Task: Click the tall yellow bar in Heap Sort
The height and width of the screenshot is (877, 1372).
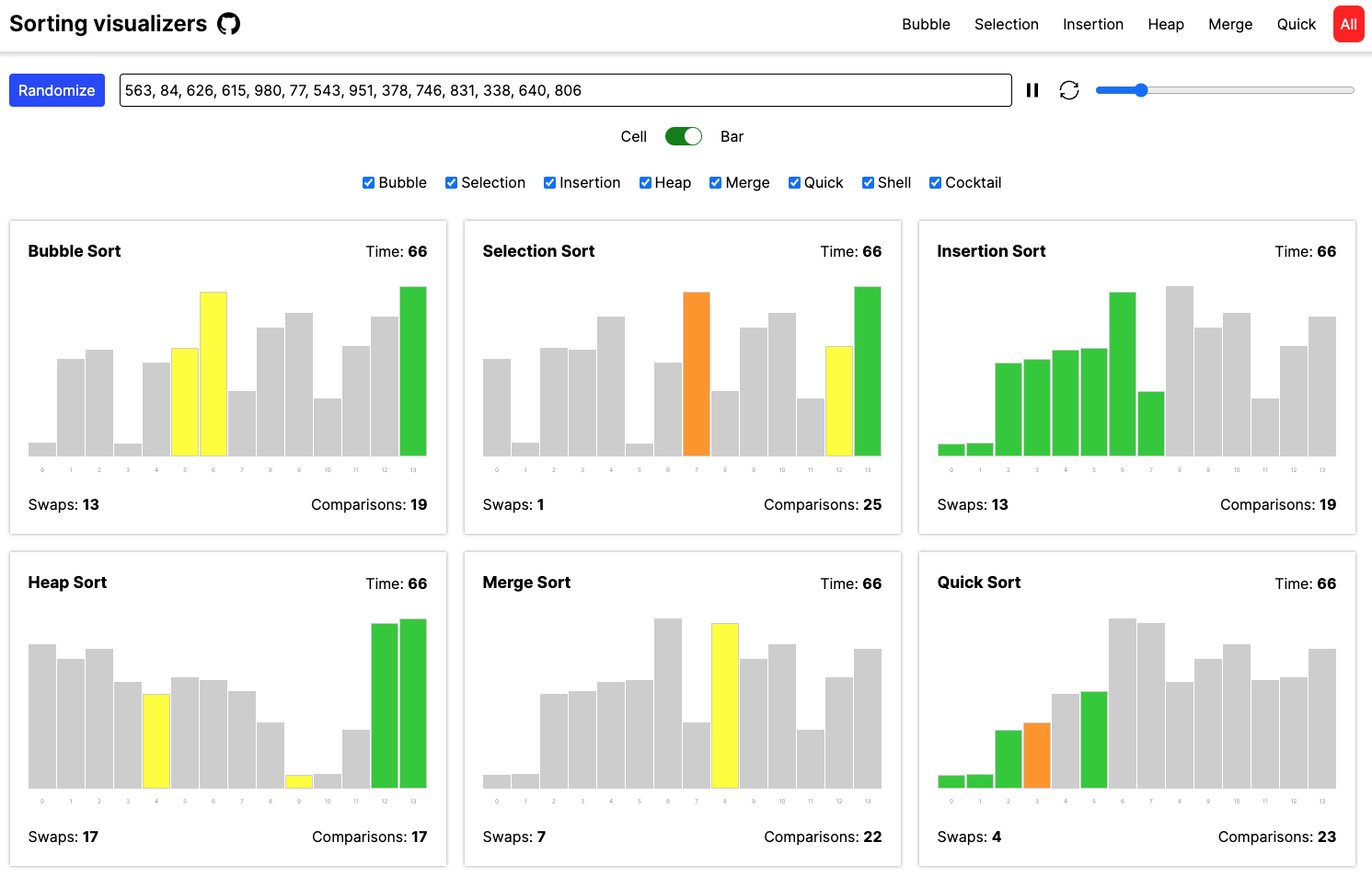Action: click(x=156, y=741)
